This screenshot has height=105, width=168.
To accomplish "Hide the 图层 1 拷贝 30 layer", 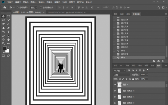I will click(x=115, y=103).
